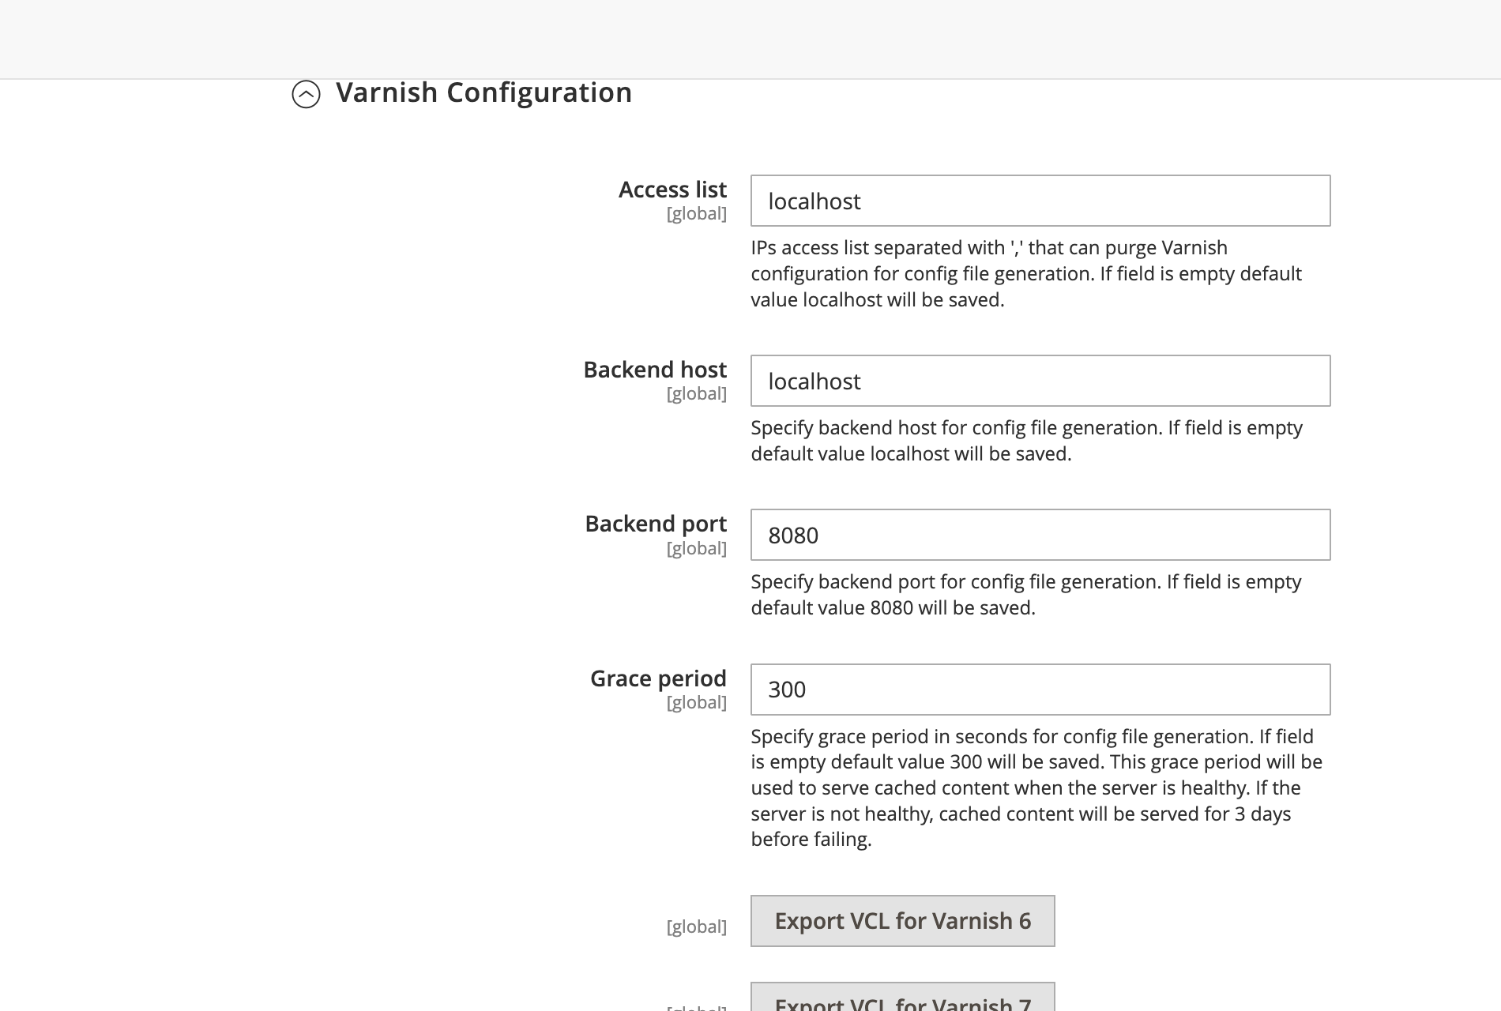
Task: Click the Grace period field label
Action: [657, 678]
